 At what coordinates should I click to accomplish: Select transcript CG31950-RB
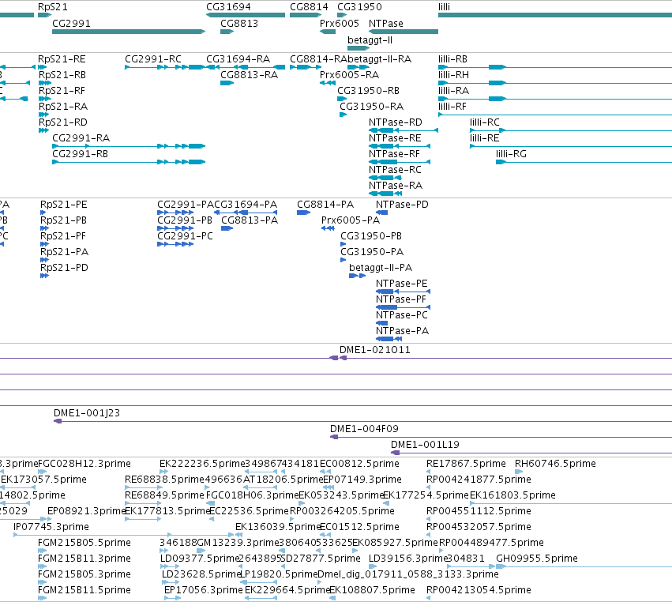tap(342, 99)
